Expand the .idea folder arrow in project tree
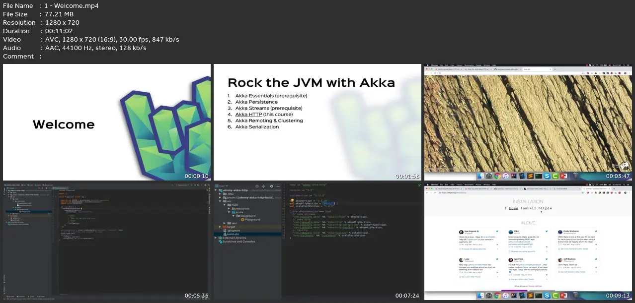This screenshot has height=303, width=635. coord(220,194)
